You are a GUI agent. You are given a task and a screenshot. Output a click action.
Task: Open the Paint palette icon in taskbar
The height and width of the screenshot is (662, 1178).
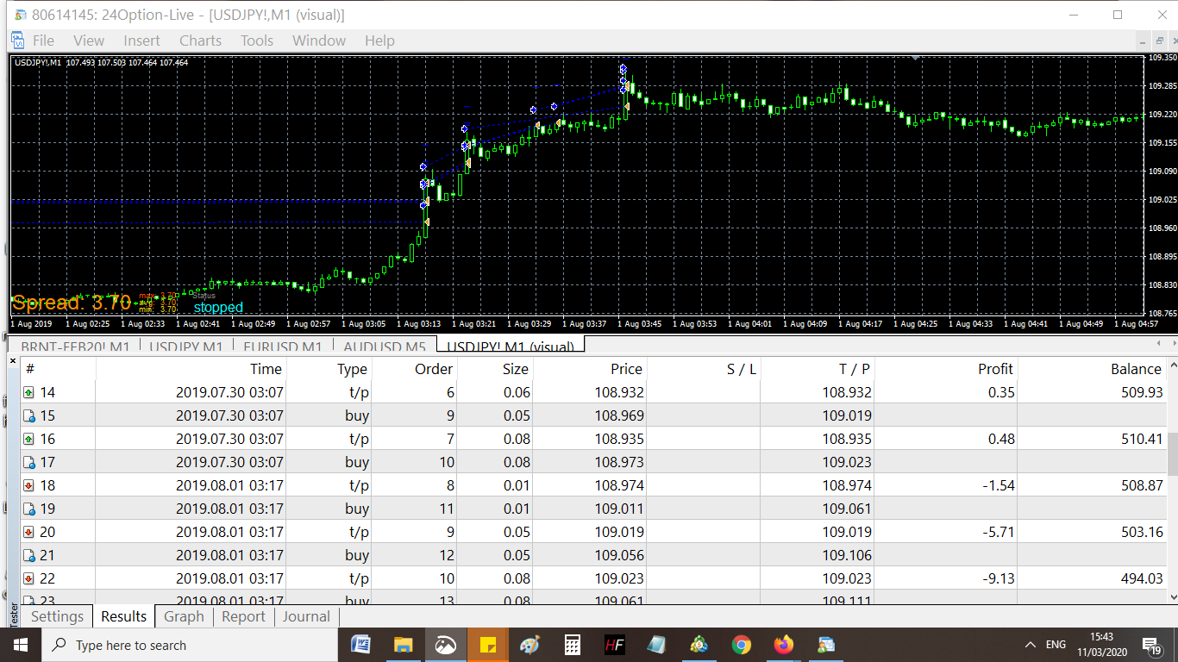[x=529, y=645]
